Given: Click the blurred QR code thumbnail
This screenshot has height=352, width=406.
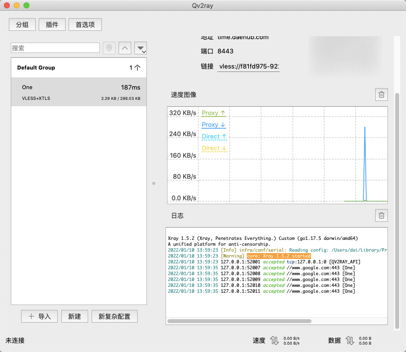Looking at the screenshot, I should [345, 57].
